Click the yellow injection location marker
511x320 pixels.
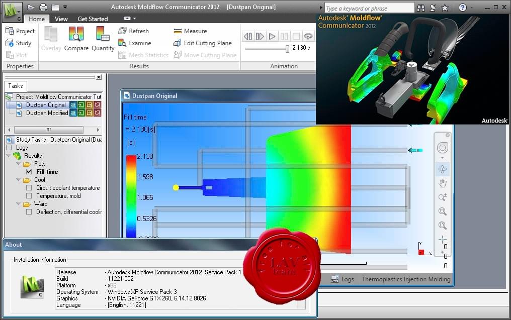pos(176,187)
